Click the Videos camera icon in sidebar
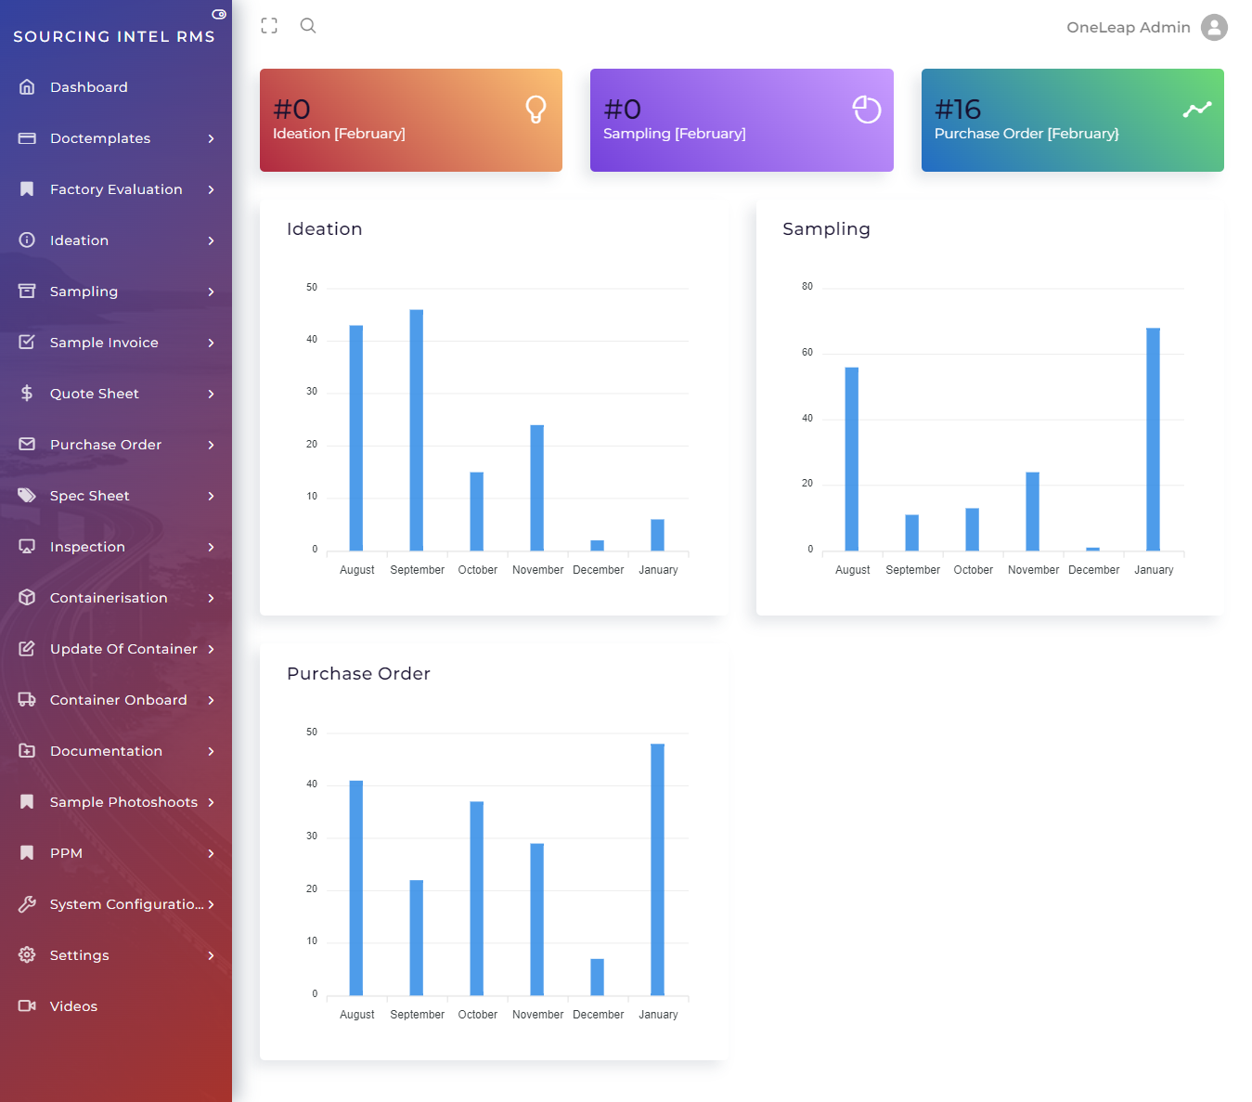Viewport: 1252px width, 1102px height. [x=27, y=1005]
